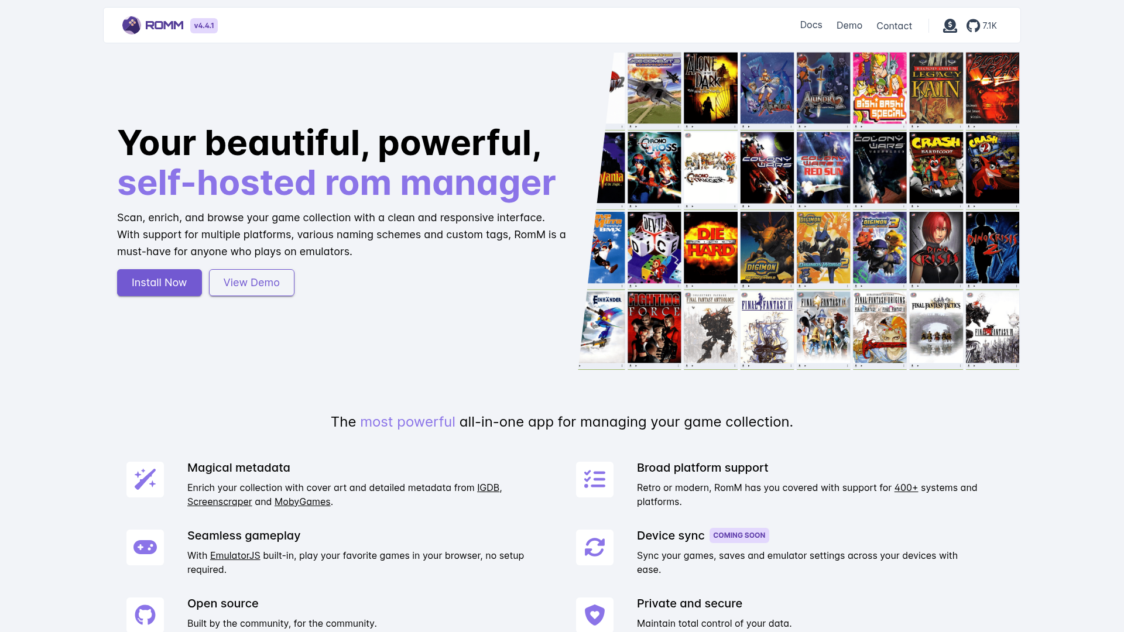Image resolution: width=1124 pixels, height=632 pixels.
Task: Open the Contact menu item
Action: pos(894,26)
